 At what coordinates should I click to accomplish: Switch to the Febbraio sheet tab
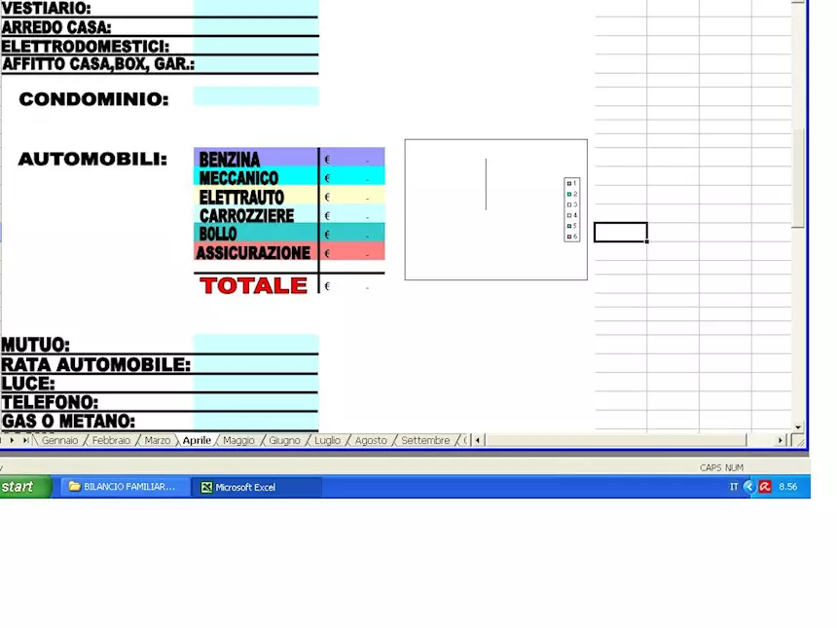[x=111, y=440]
